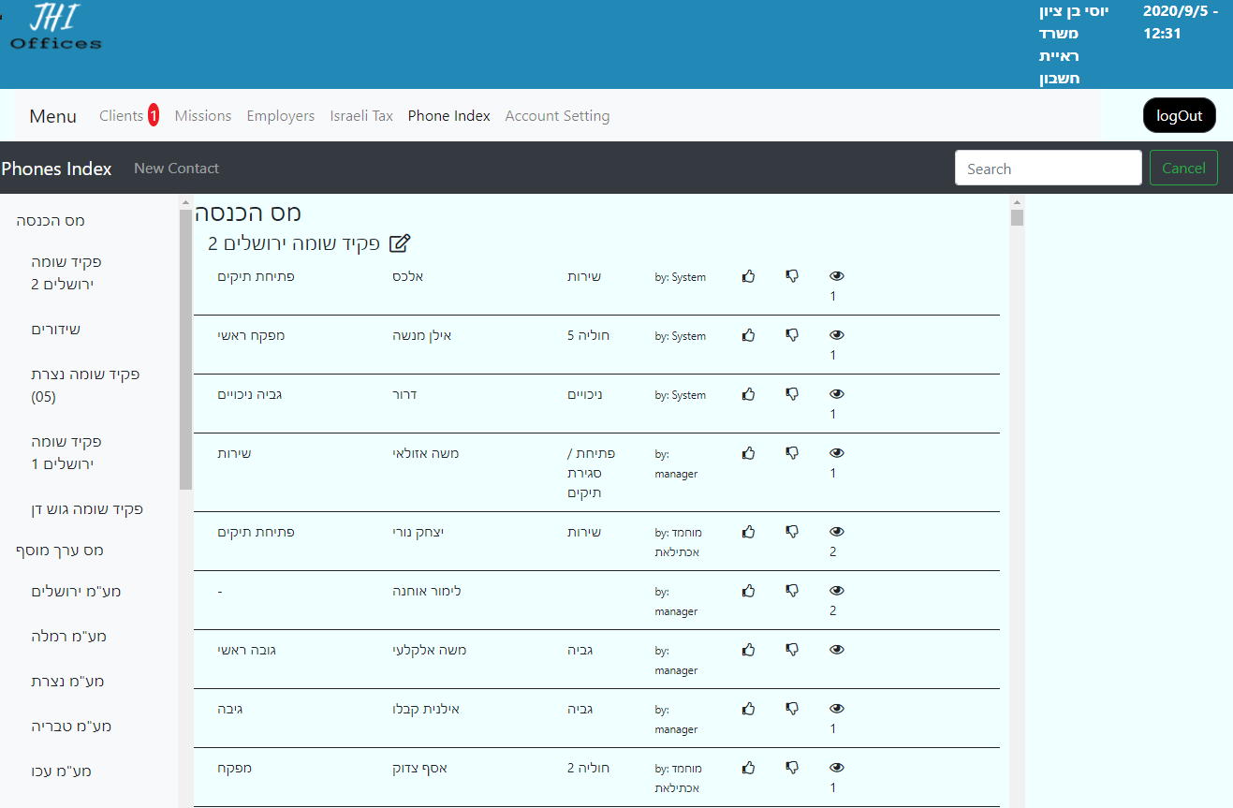Screen dimensions: 1233x808
Task: Click thumbs-down icon in the אלכס row
Action: coord(792,276)
